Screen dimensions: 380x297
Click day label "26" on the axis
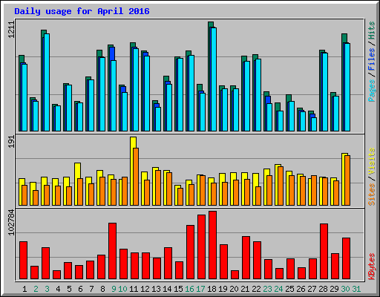(301, 289)
